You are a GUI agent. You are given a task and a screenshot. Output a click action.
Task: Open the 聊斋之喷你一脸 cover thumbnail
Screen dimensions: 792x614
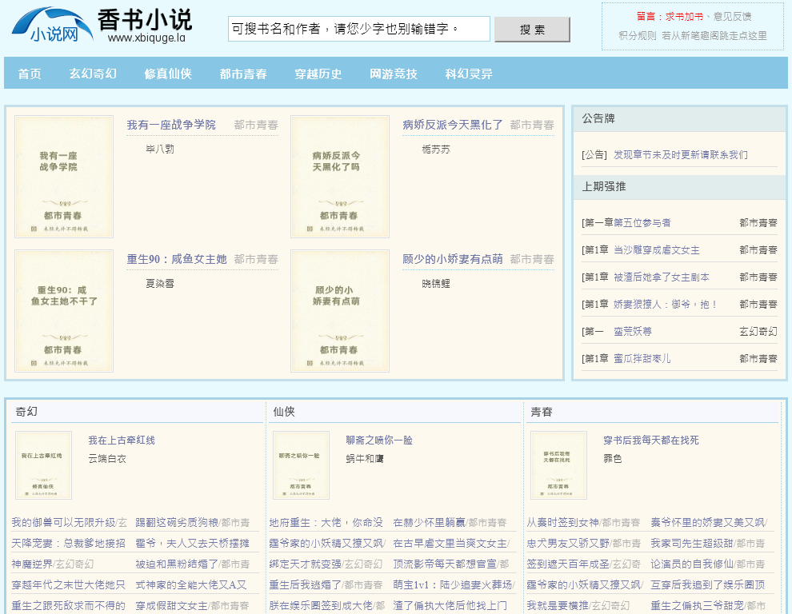tap(301, 465)
